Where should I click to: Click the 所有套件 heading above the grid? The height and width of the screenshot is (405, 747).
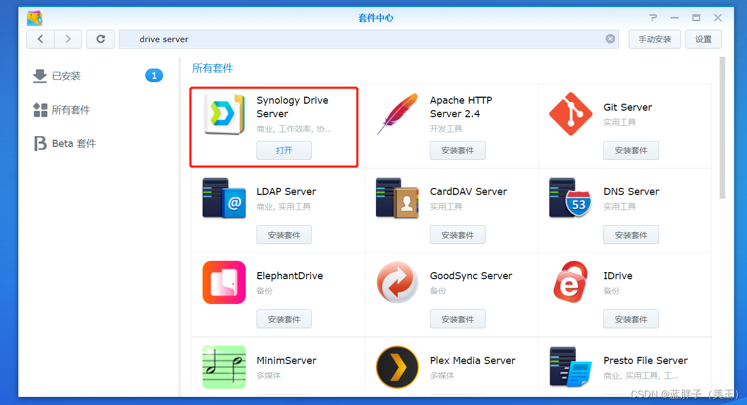pyautogui.click(x=213, y=68)
